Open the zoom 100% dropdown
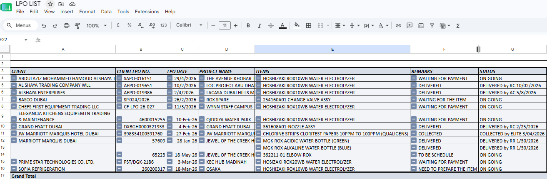Viewport: 547px width, 179px height. tap(96, 26)
